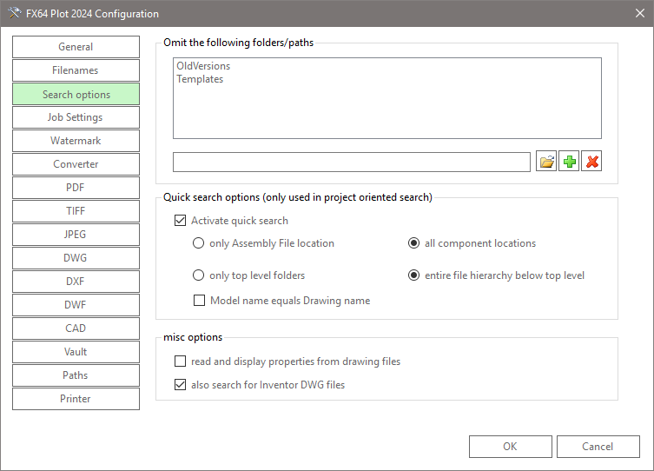Click the folder path input field
The width and height of the screenshot is (654, 471).
[x=351, y=162]
